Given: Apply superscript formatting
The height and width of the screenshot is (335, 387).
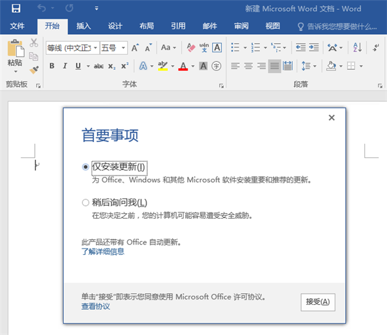Looking at the screenshot, I should 124,66.
